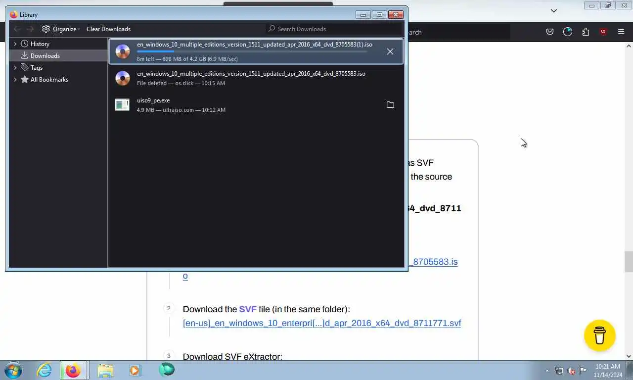Launch Internet Explorer from the taskbar
The width and height of the screenshot is (633, 380).
(44, 370)
